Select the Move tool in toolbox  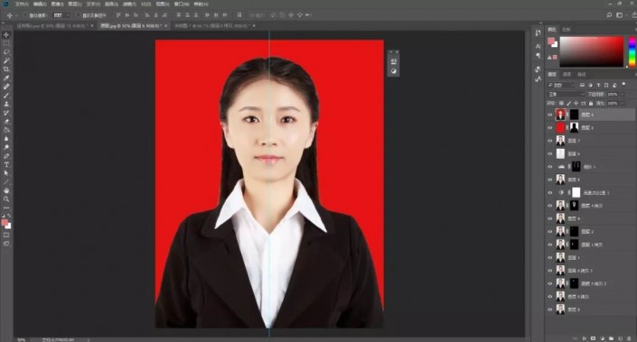[x=6, y=35]
